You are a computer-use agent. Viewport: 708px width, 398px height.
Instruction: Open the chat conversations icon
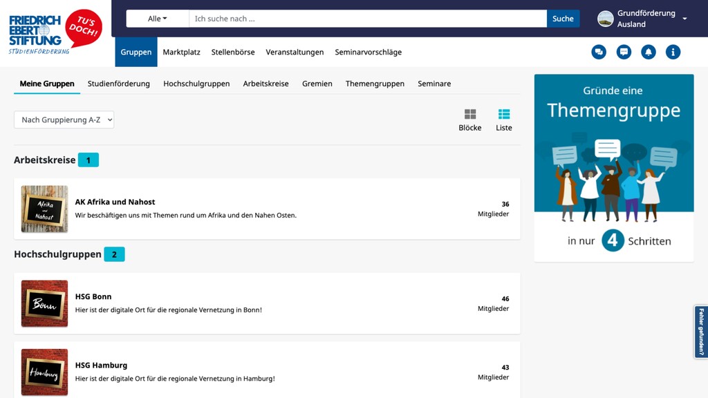pos(599,52)
